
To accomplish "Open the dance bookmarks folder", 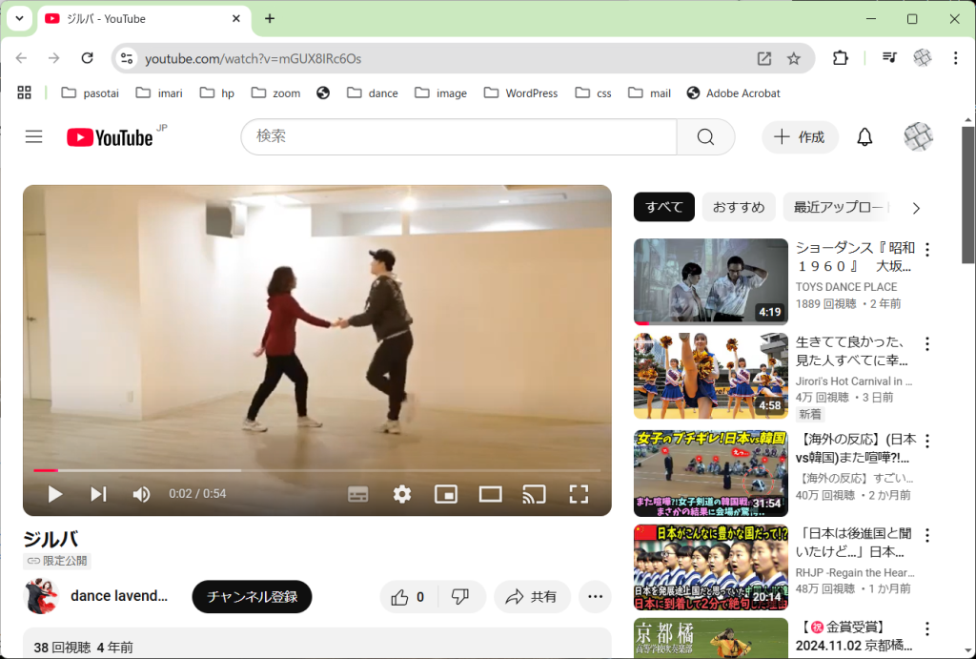I will point(373,93).
